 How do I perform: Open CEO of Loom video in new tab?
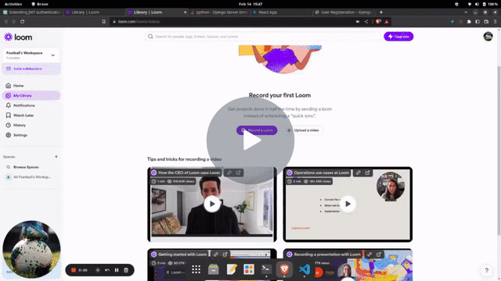click(238, 173)
